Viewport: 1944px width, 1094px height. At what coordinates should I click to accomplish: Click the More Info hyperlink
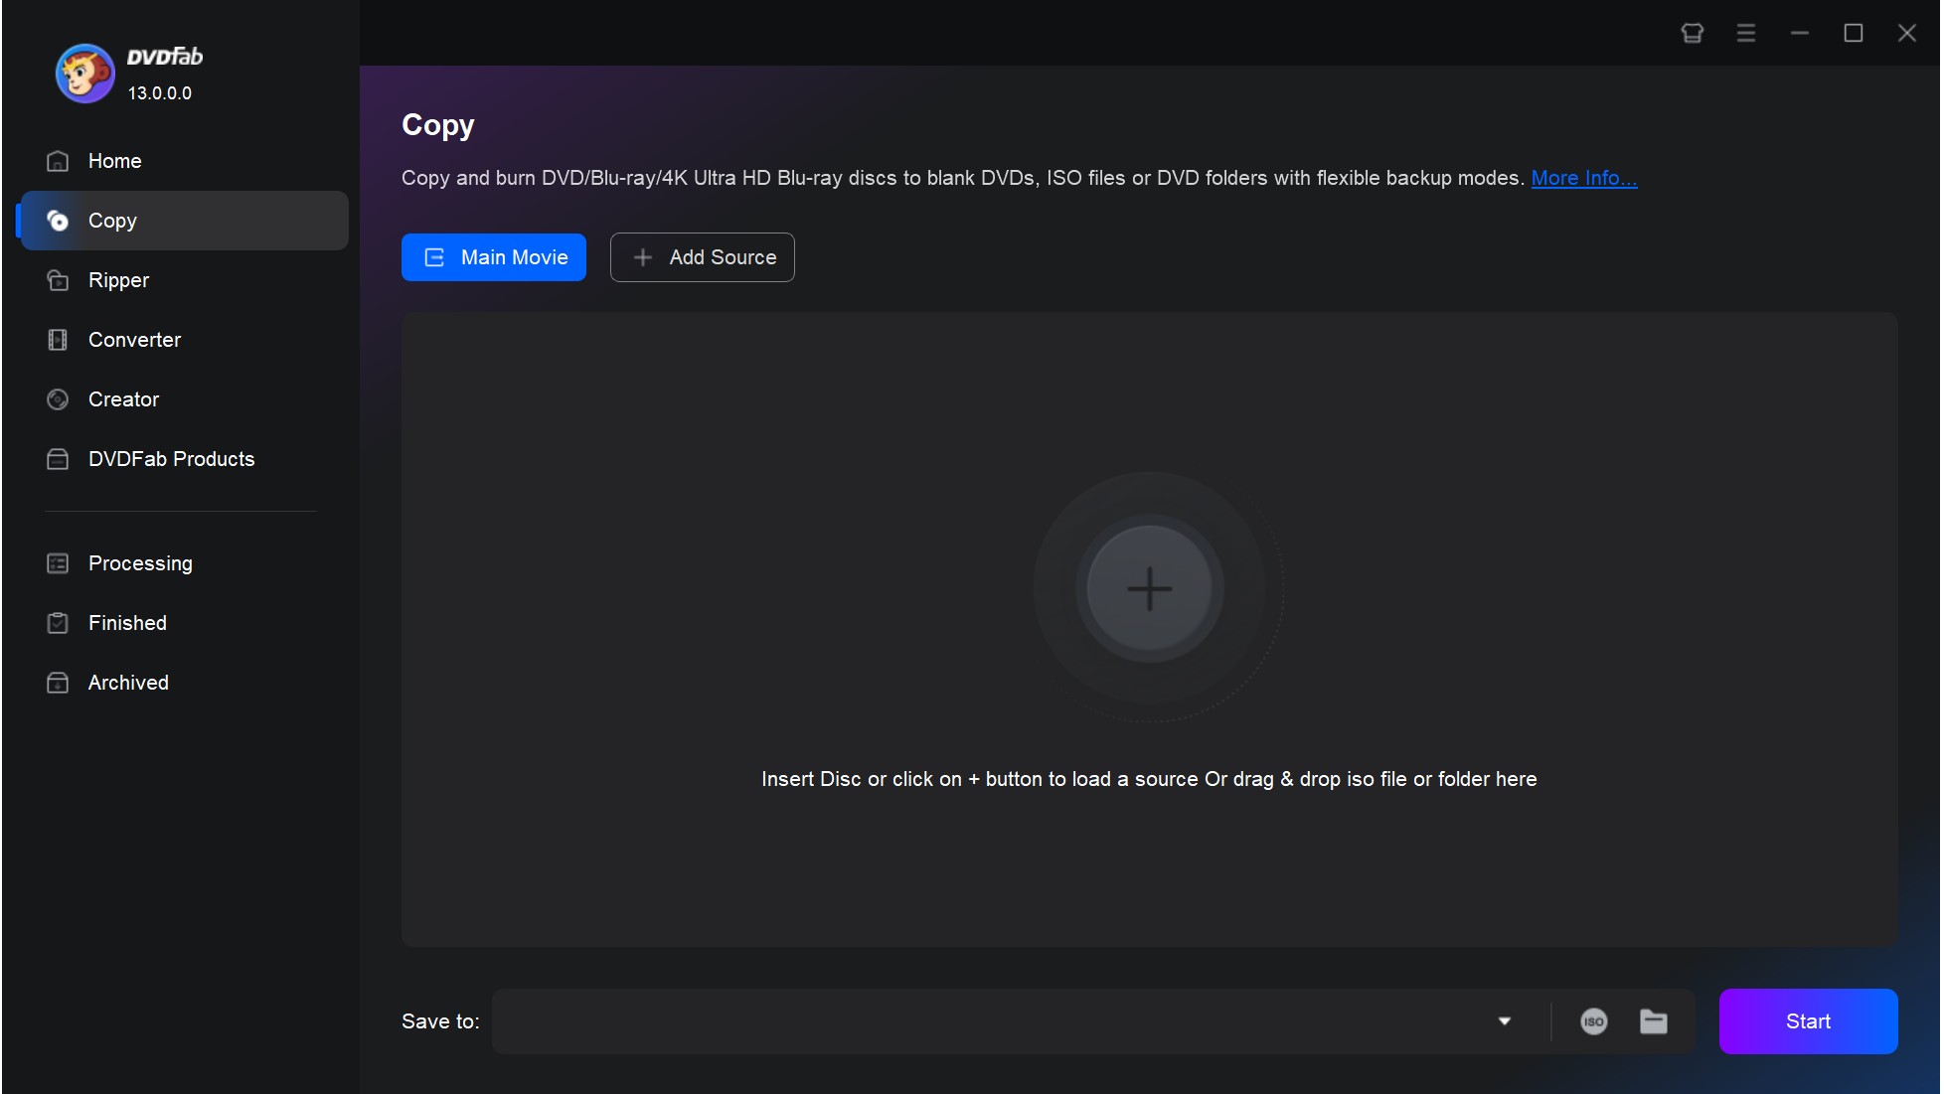(x=1581, y=176)
